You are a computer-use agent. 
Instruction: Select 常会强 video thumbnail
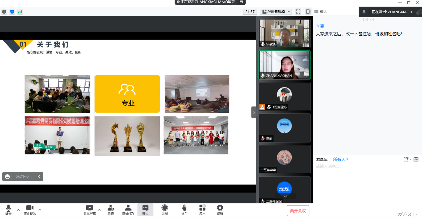(285, 33)
